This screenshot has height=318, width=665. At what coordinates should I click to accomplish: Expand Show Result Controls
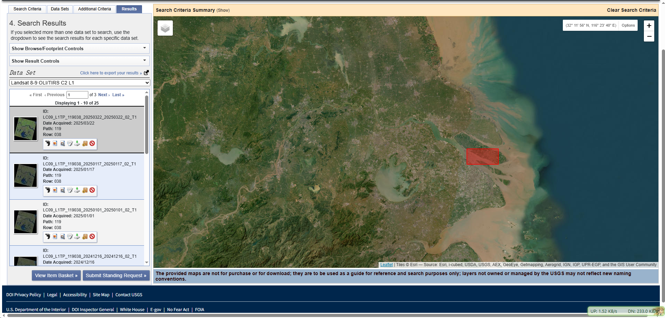coord(79,61)
